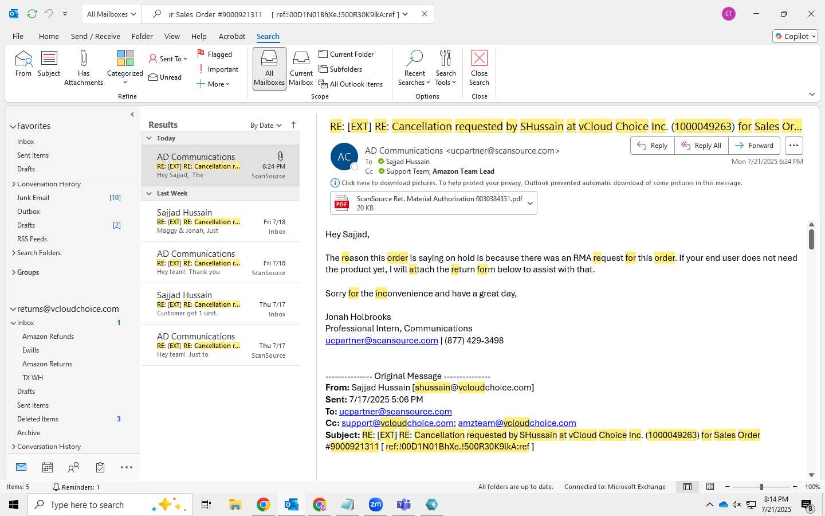Open Sent To filter dropdown
Viewport: 825px width, 516px height.
click(x=168, y=58)
